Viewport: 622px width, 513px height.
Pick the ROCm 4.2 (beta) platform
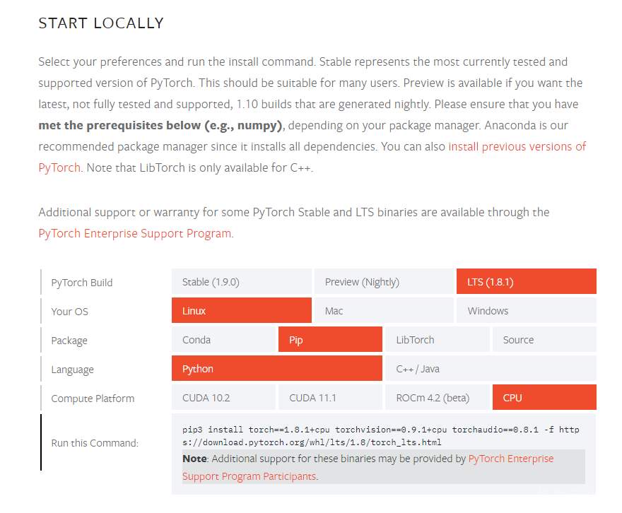[x=437, y=398]
